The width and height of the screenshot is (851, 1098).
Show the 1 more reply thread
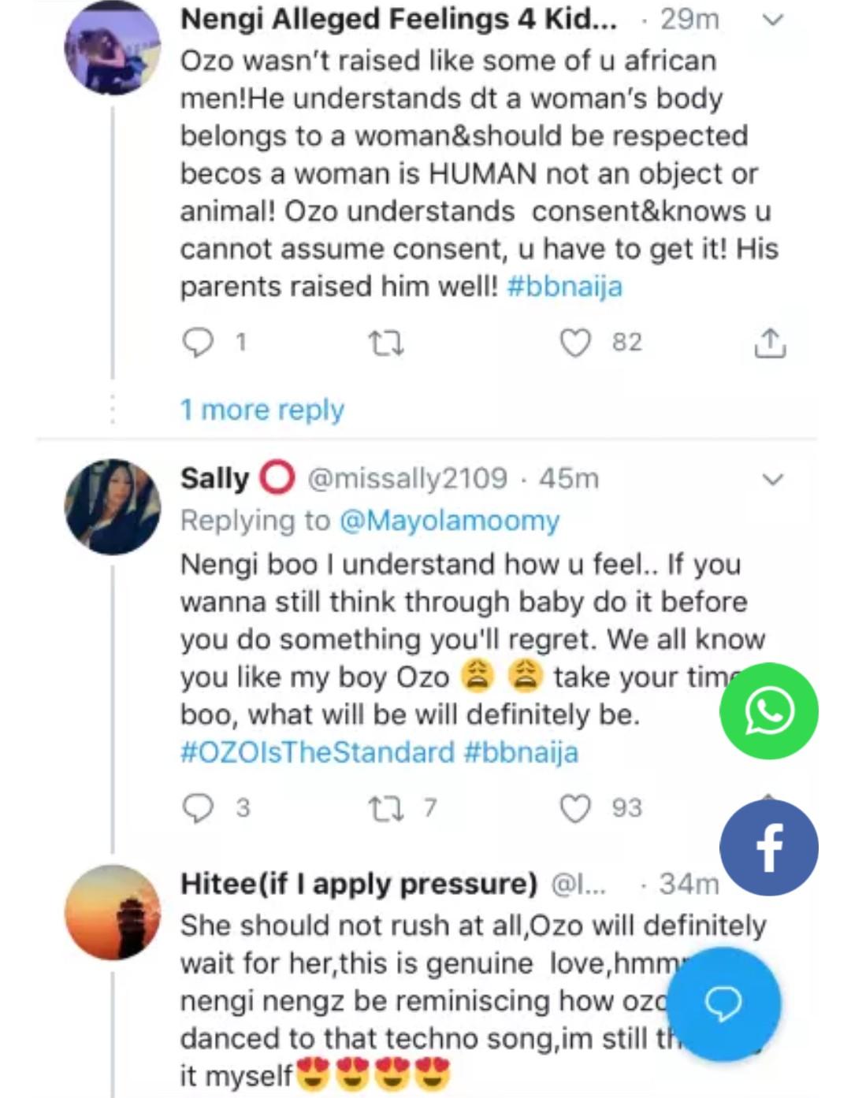262,410
